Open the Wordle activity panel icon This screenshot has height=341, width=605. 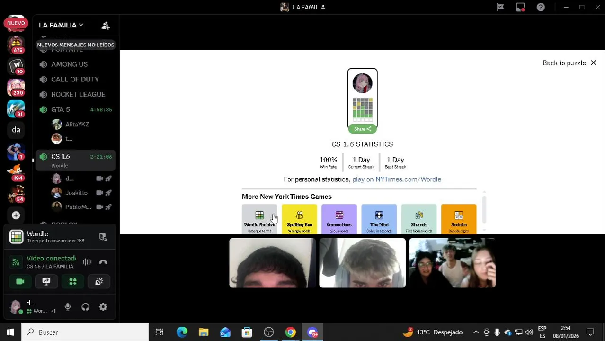point(17,237)
